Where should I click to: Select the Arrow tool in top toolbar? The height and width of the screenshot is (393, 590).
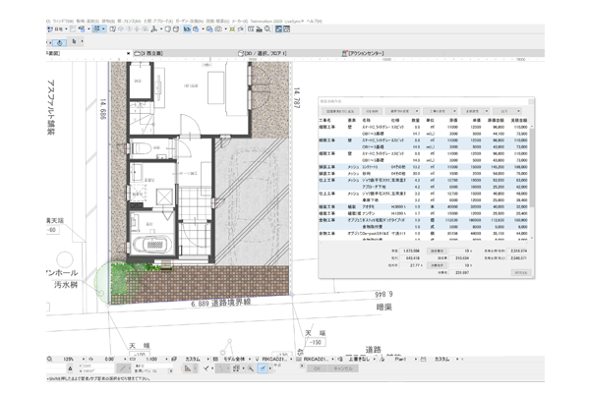tap(50, 29)
